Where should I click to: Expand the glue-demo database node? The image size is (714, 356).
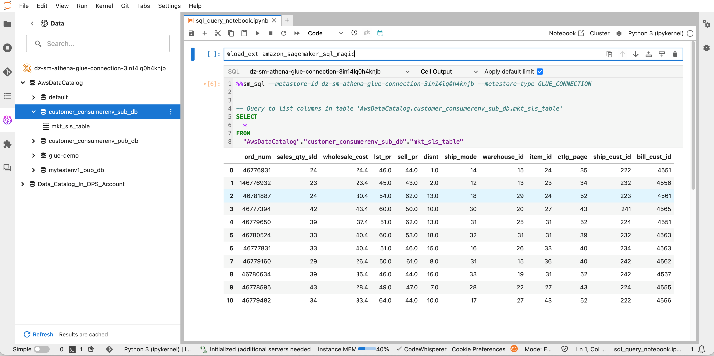(33, 156)
